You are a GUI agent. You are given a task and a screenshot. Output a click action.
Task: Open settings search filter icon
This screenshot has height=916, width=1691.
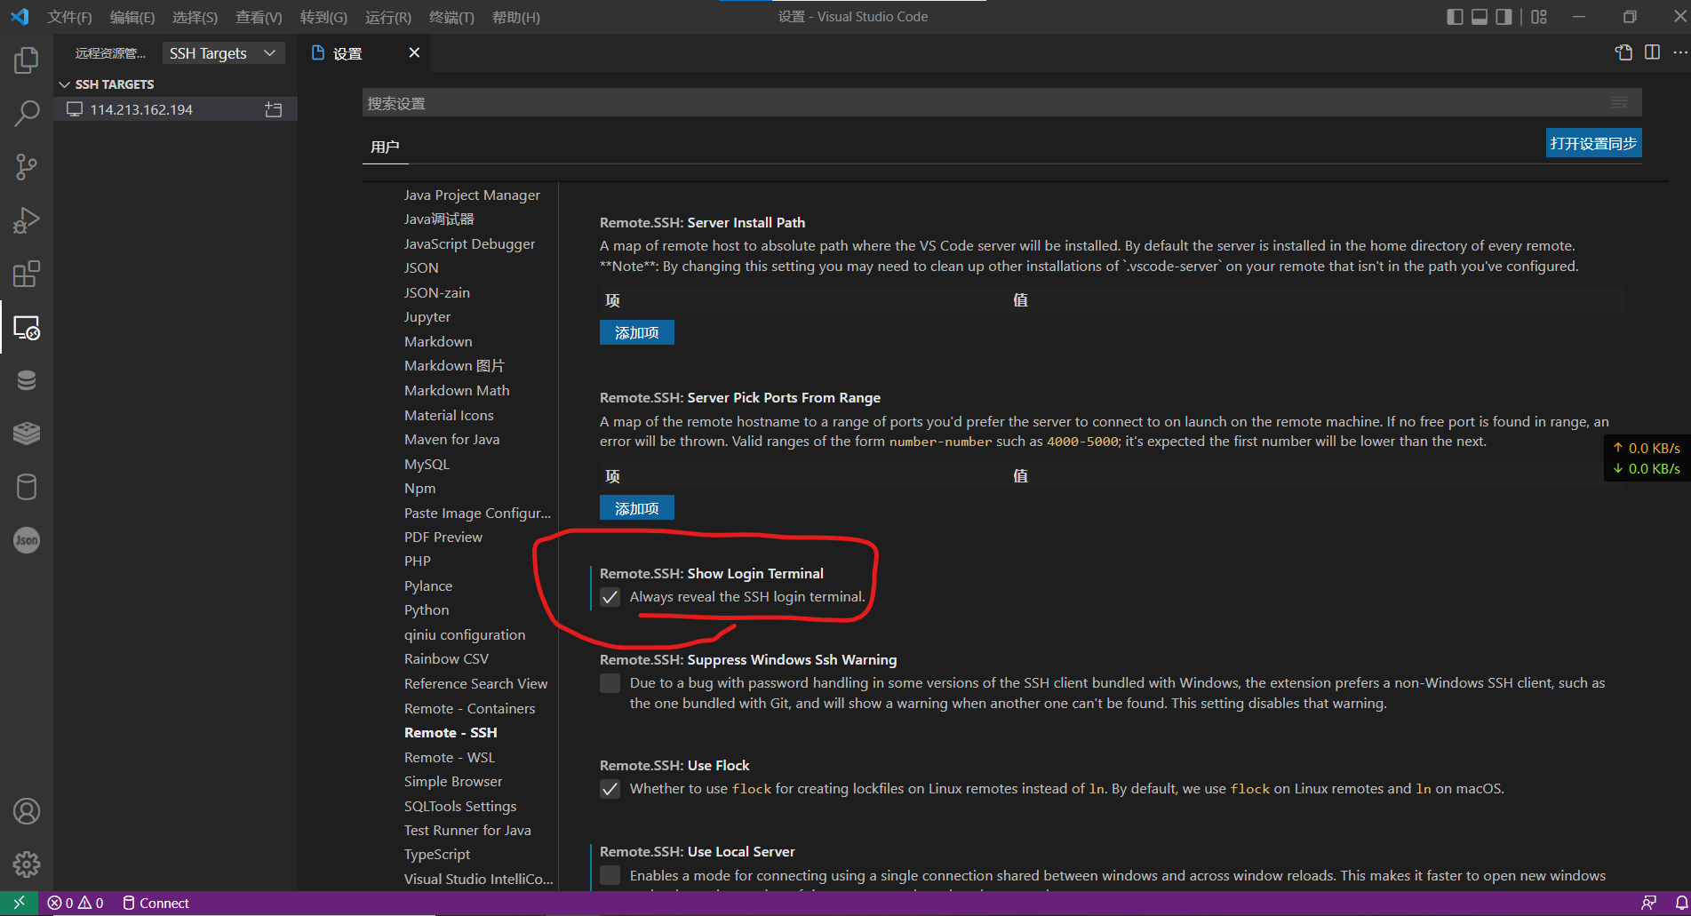tap(1620, 103)
